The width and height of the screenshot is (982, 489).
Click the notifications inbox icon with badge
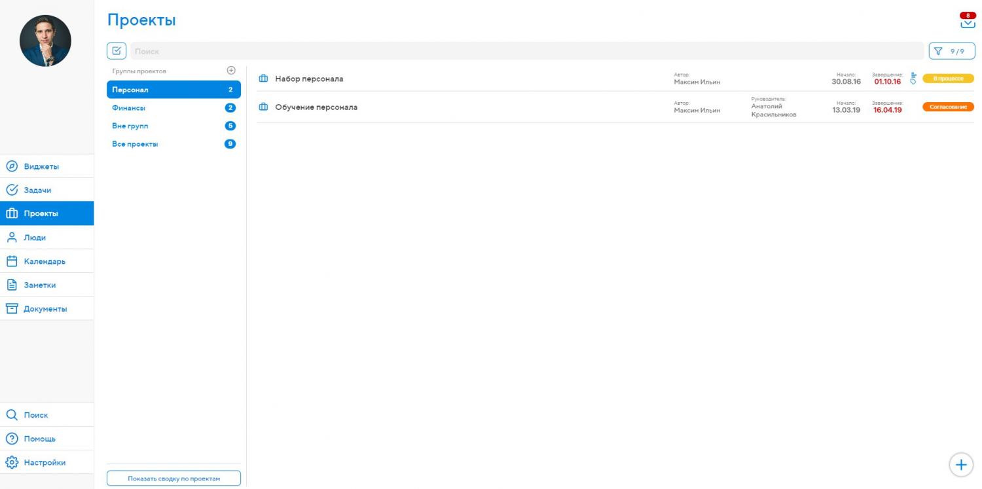coord(967,22)
